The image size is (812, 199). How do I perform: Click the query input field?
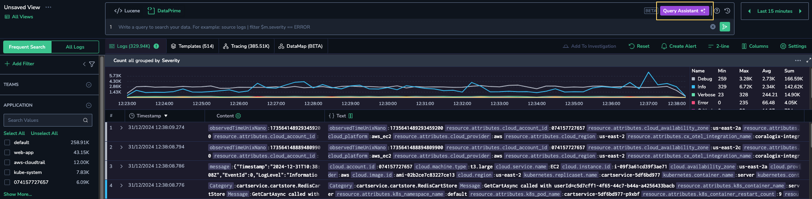[412, 27]
